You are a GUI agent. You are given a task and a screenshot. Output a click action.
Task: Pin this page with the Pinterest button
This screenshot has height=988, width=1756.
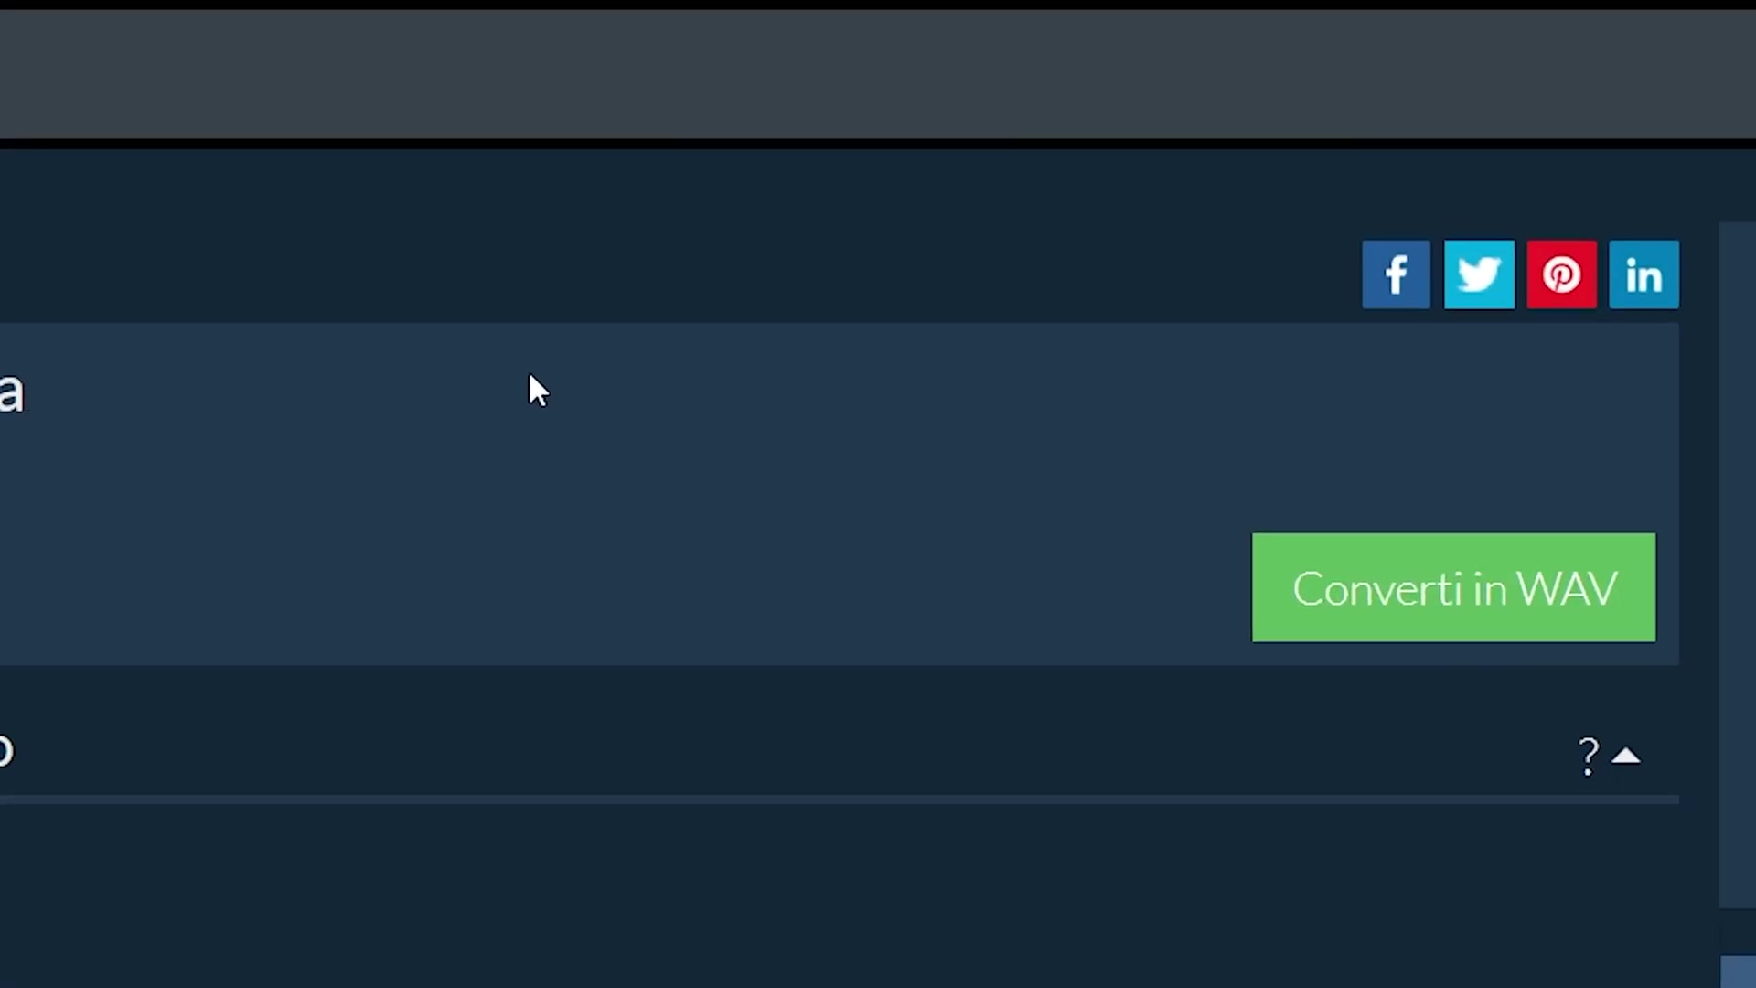pos(1561,274)
